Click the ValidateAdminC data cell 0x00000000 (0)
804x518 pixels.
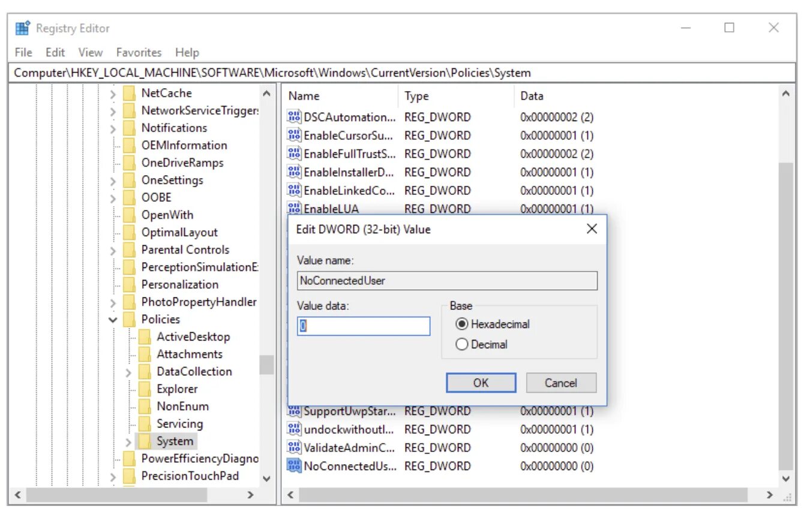pyautogui.click(x=557, y=447)
